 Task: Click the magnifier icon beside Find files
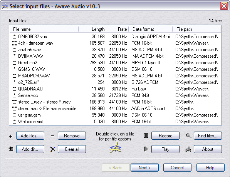point(188,136)
